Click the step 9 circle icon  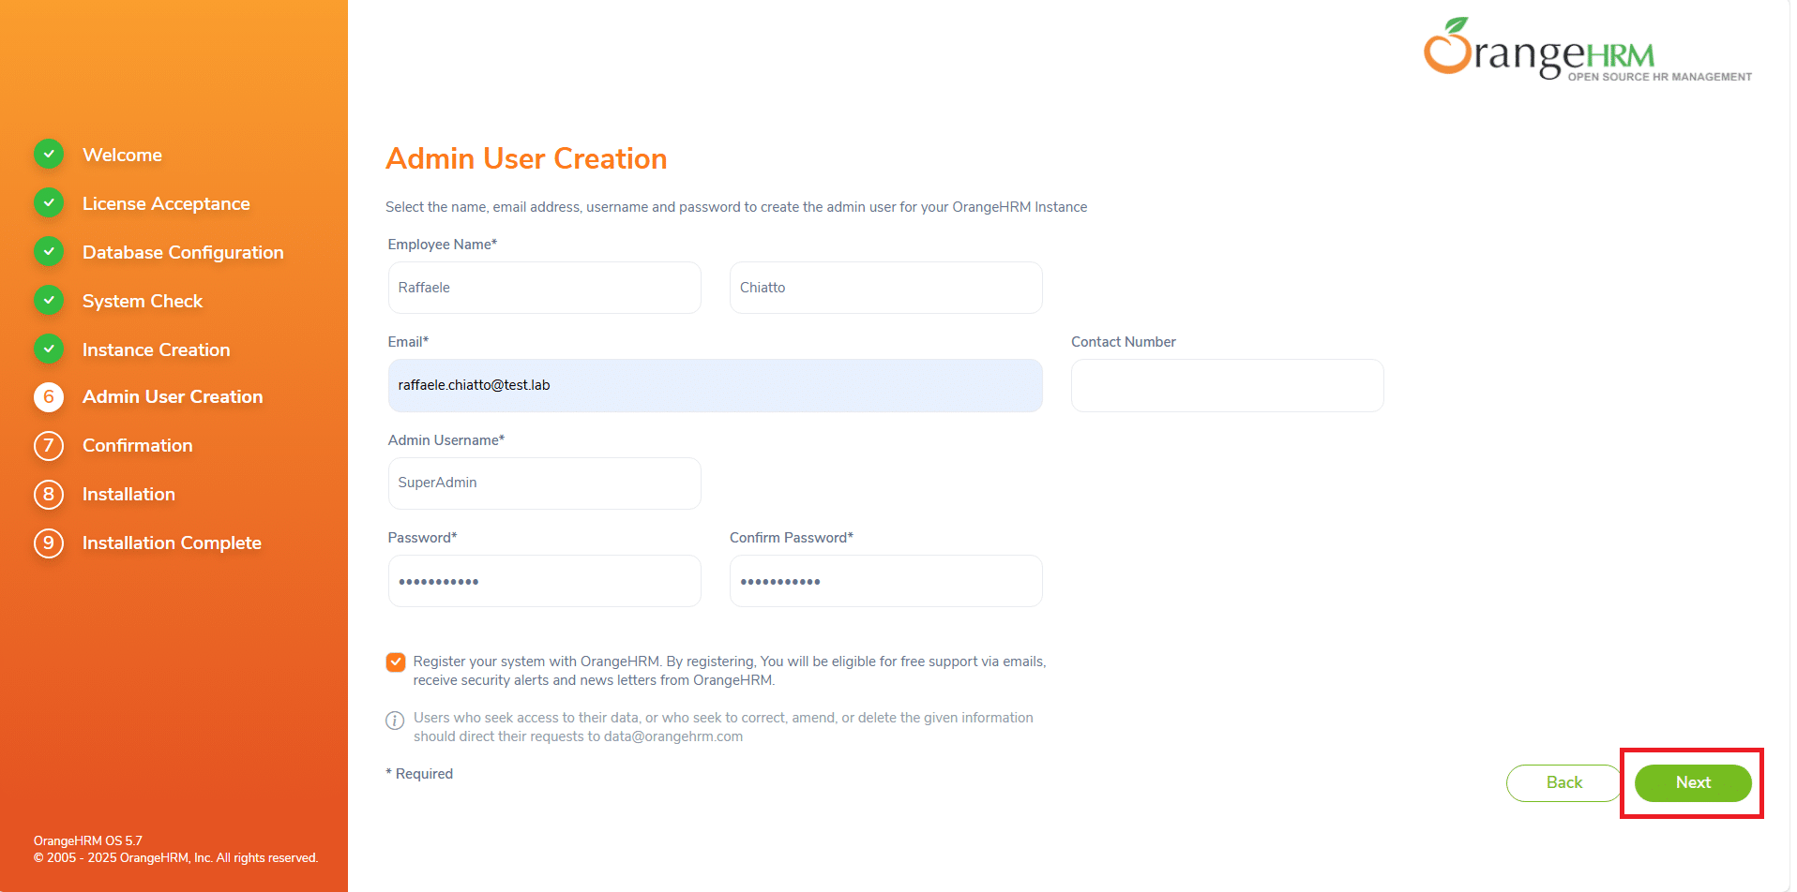click(x=49, y=543)
